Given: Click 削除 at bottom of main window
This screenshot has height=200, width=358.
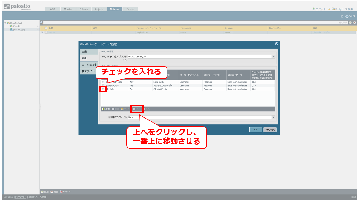Looking at the screenshot, I should point(54,192).
